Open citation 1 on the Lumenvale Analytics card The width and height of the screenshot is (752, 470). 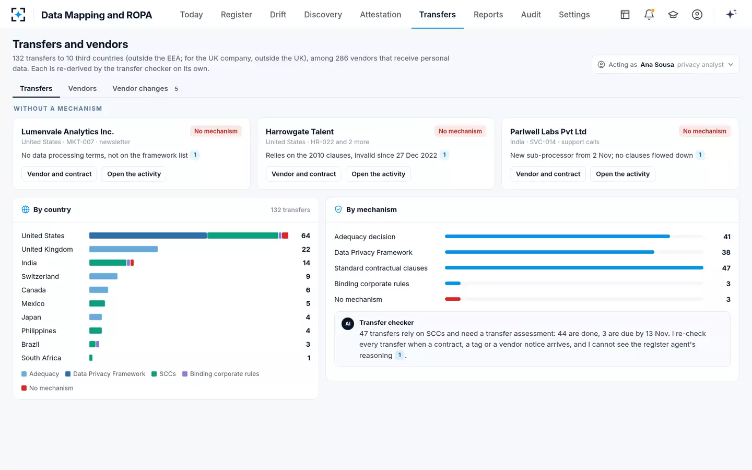[x=195, y=155]
